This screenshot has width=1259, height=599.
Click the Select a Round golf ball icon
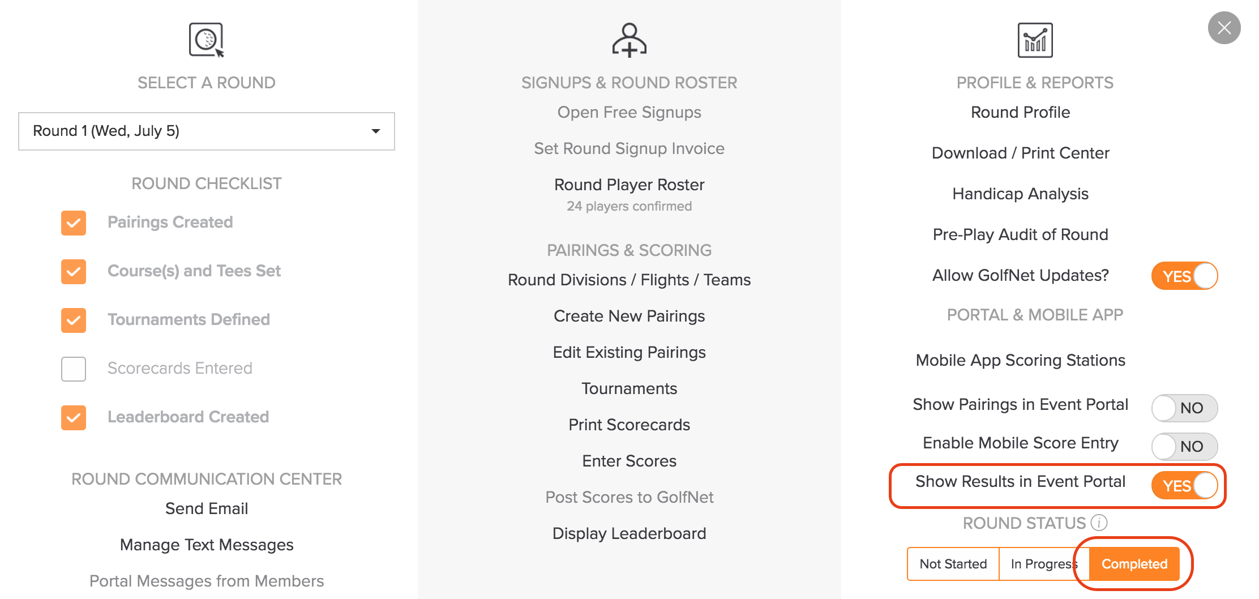pos(207,40)
